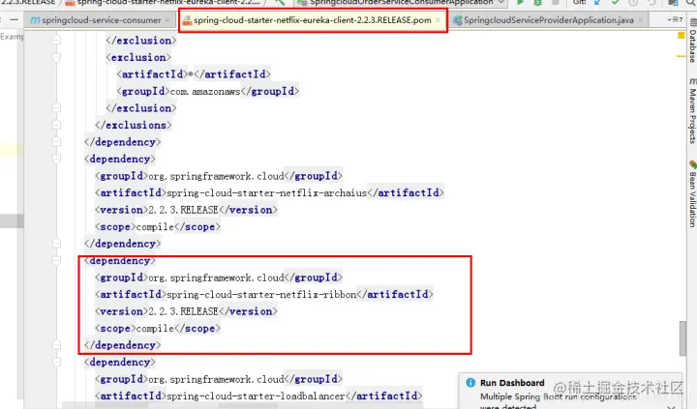Click the hide panel minus icon
The width and height of the screenshot is (697, 409).
click(x=15, y=20)
